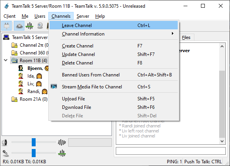Open the Server menu
Image resolution: width=230 pixels, height=166 pixels.
83,16
